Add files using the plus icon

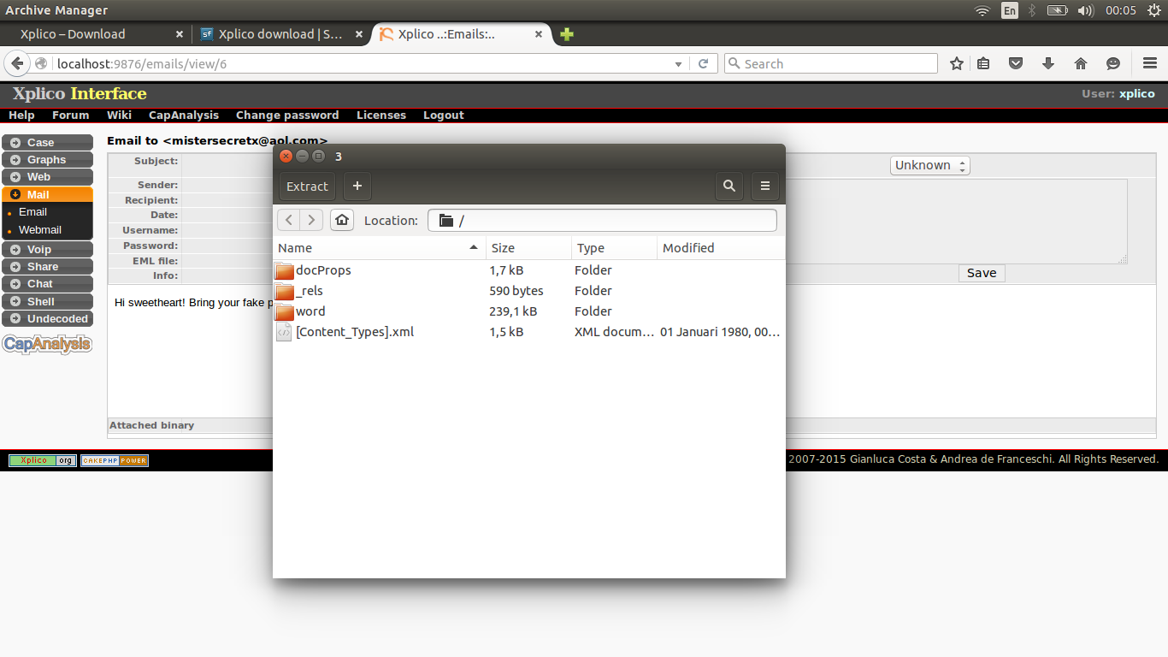coord(357,186)
